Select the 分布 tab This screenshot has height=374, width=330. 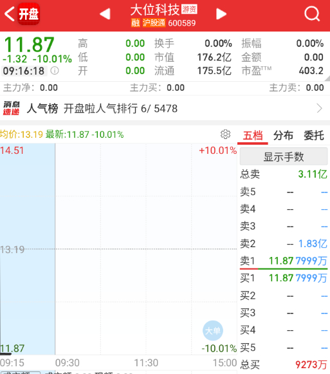click(283, 135)
